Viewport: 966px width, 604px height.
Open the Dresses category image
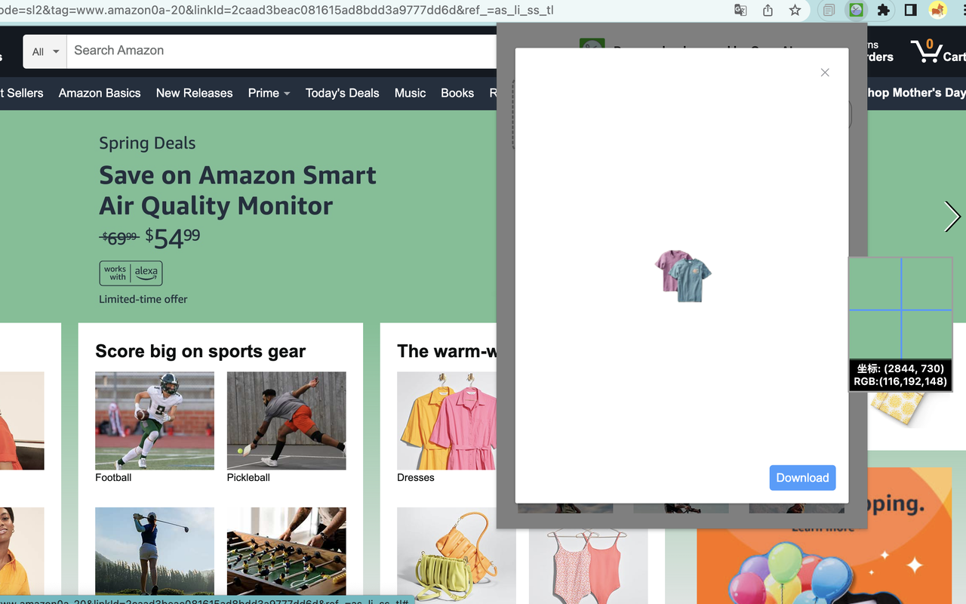[x=447, y=421]
